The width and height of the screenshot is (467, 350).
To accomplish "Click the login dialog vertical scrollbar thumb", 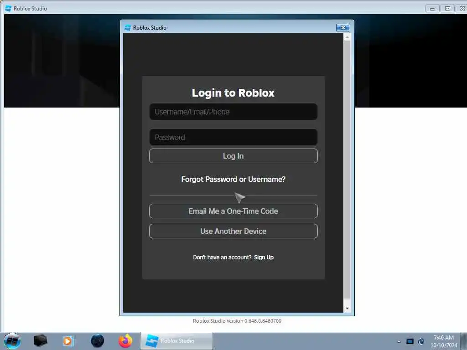I will click(347, 170).
